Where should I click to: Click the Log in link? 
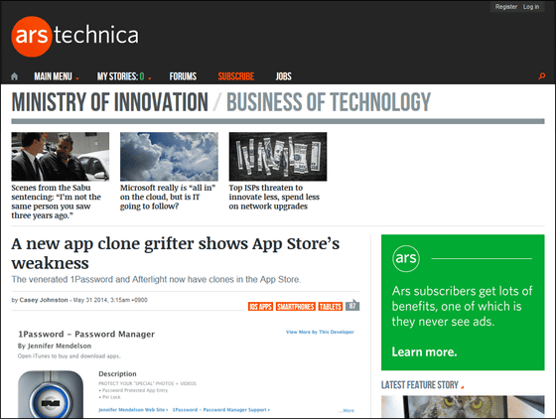click(531, 7)
